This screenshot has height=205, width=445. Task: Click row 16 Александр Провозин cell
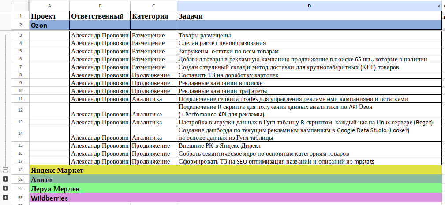tap(100, 153)
